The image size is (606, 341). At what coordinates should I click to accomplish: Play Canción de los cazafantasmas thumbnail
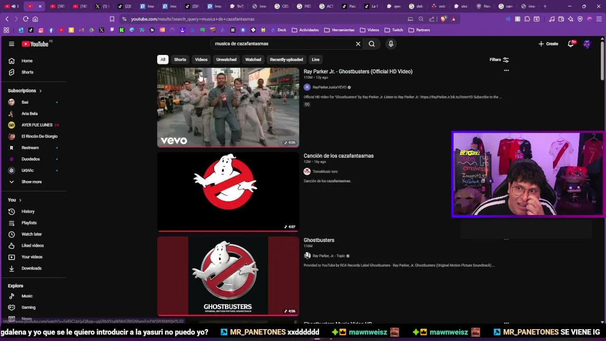pos(228,192)
